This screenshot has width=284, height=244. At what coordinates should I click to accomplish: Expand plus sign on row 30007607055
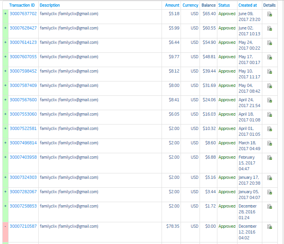(5, 57)
